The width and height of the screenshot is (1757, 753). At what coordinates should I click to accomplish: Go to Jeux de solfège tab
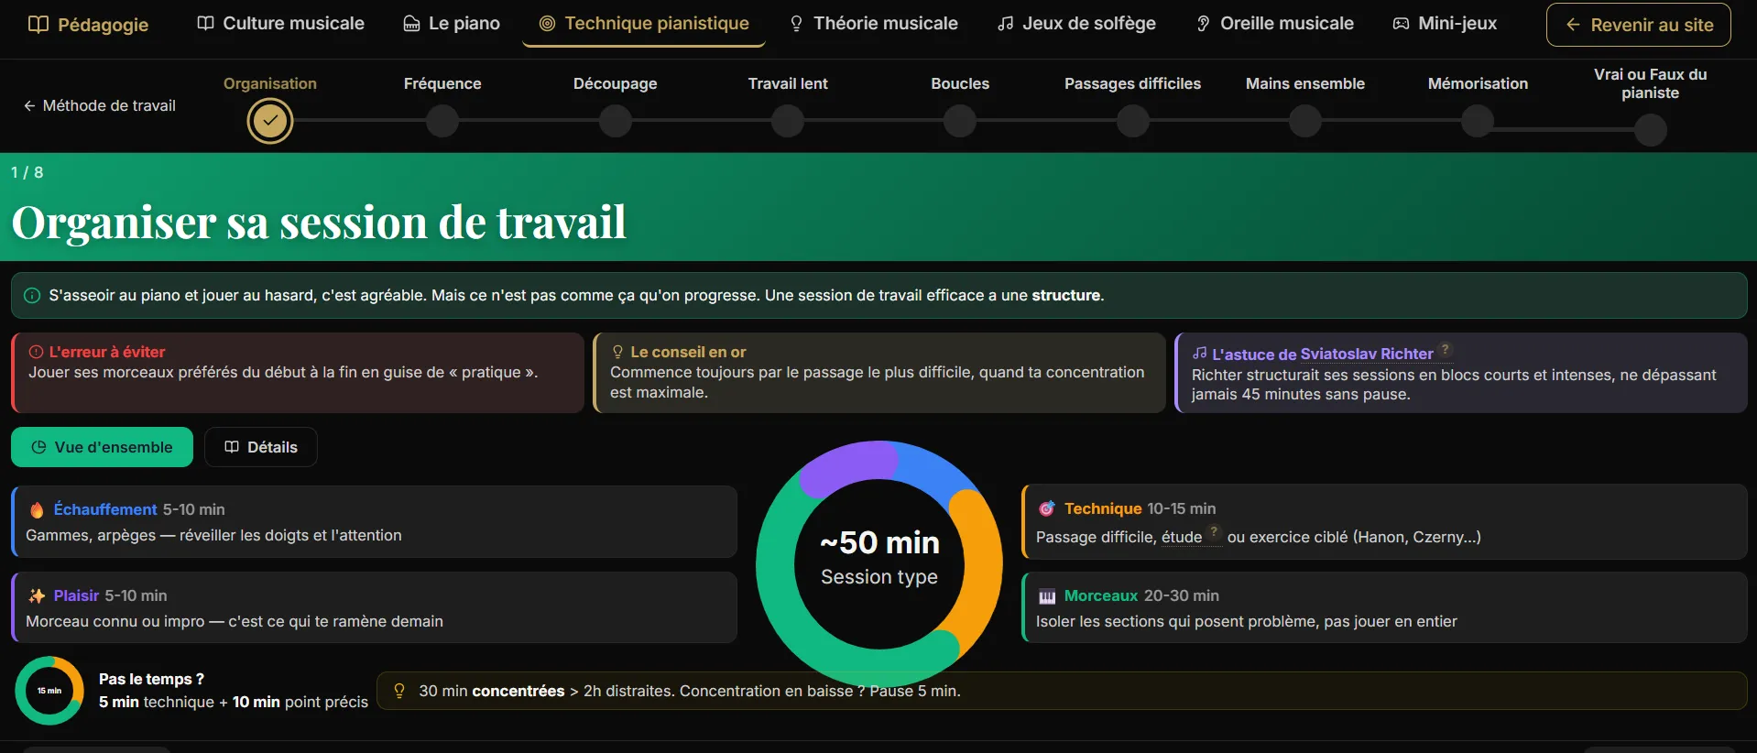click(x=1076, y=24)
